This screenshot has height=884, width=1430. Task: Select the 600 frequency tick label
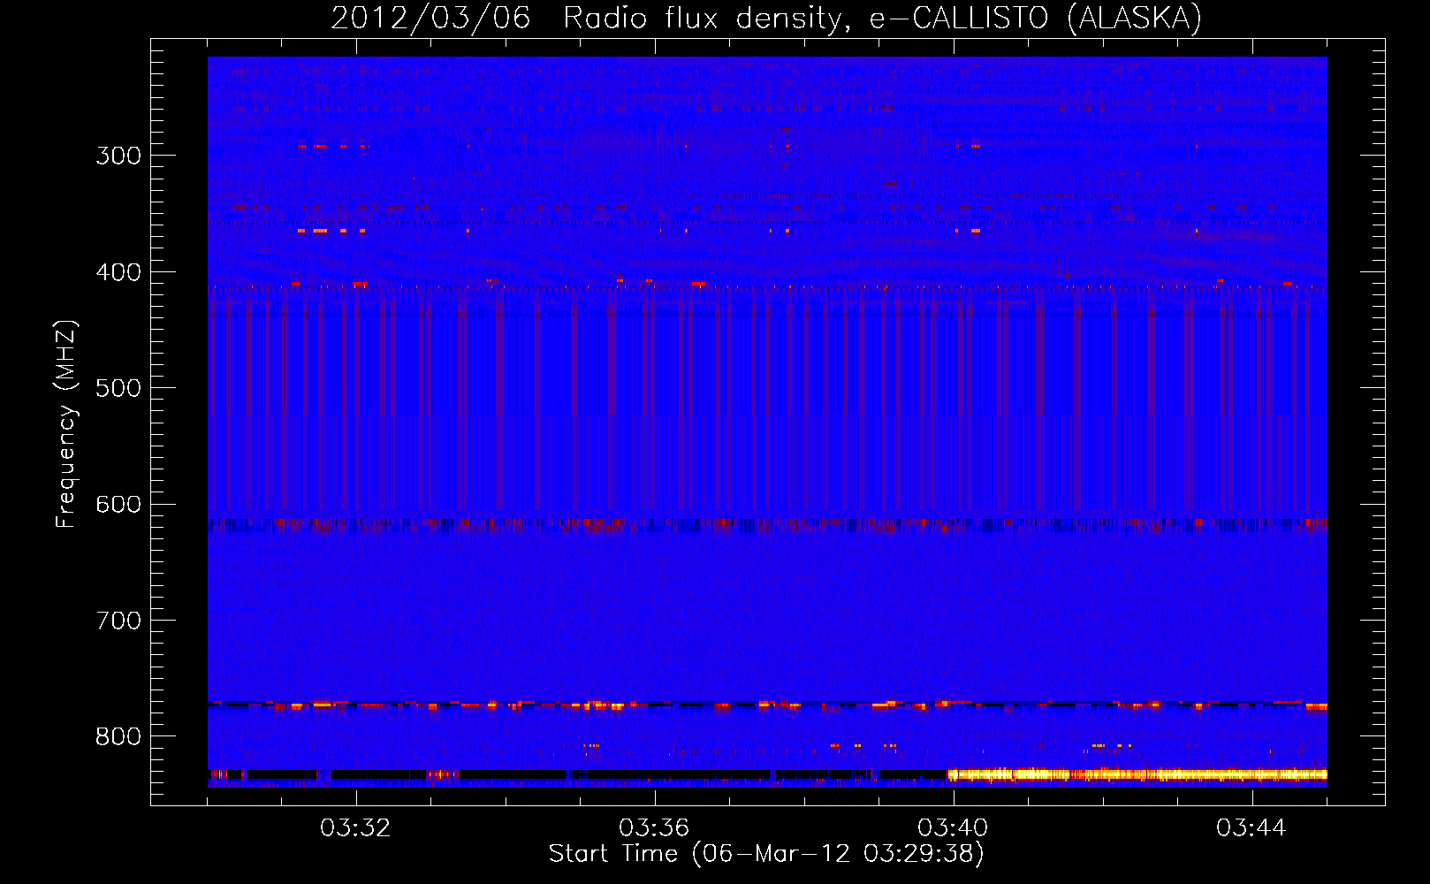coord(118,504)
